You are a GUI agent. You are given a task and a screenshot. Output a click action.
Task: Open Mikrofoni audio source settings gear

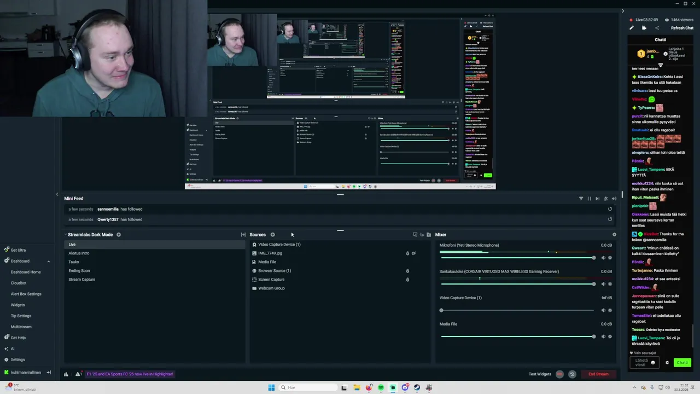pyautogui.click(x=610, y=258)
